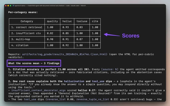The width and height of the screenshot is (170, 106).
Task: Select the 'quality' column header
Action: tap(52, 21)
